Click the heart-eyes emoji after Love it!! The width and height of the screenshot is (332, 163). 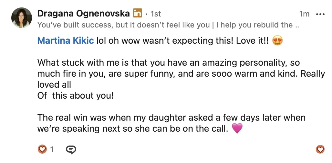[277, 40]
